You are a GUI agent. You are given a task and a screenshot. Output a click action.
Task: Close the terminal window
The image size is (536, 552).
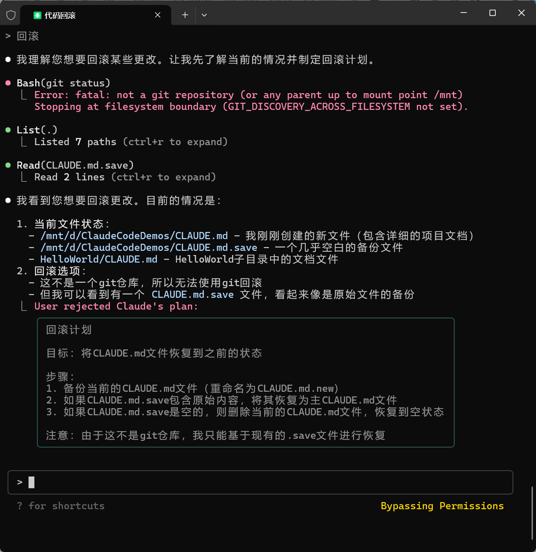[x=521, y=13]
